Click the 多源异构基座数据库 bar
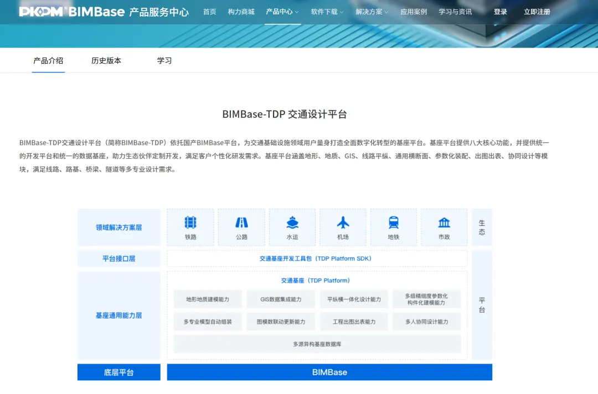The width and height of the screenshot is (598, 394). pyautogui.click(x=317, y=344)
